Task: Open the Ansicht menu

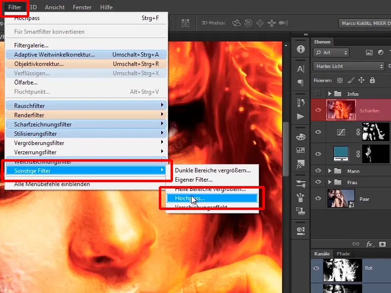Action: 55,7
